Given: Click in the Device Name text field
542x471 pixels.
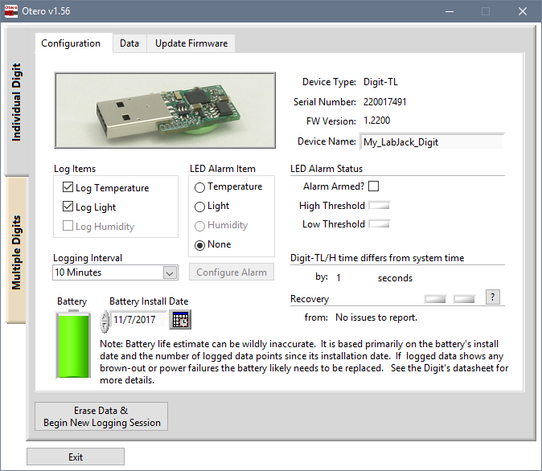Looking at the screenshot, I should (430, 142).
